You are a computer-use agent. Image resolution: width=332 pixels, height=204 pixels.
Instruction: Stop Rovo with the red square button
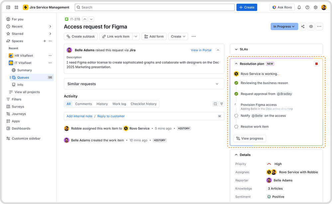tap(316, 64)
